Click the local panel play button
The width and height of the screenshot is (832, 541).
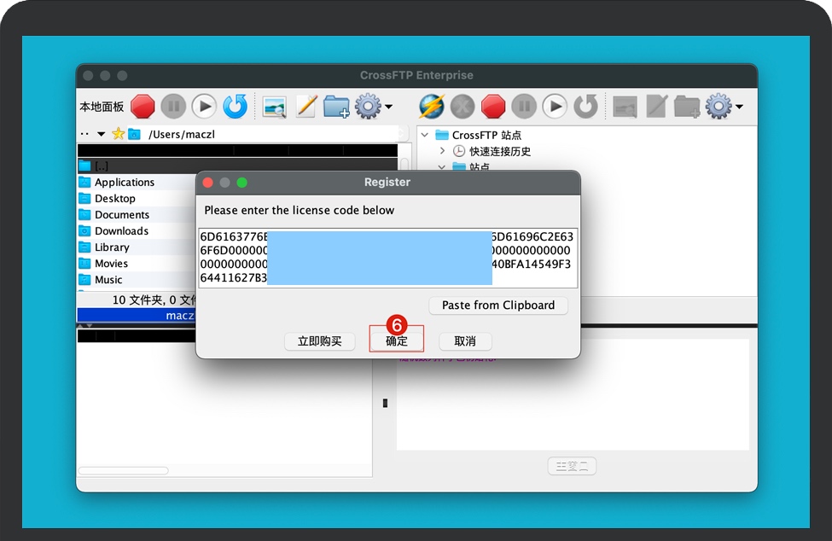point(204,107)
